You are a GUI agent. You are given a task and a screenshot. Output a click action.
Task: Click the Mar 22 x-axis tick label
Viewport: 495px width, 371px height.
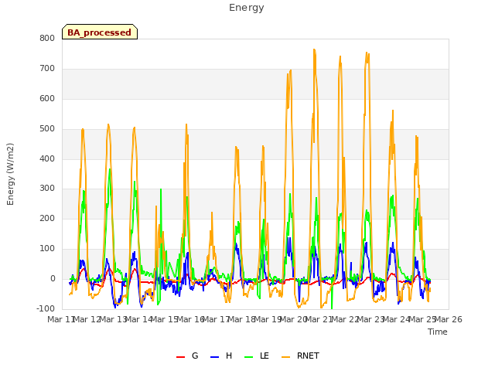point(345,319)
